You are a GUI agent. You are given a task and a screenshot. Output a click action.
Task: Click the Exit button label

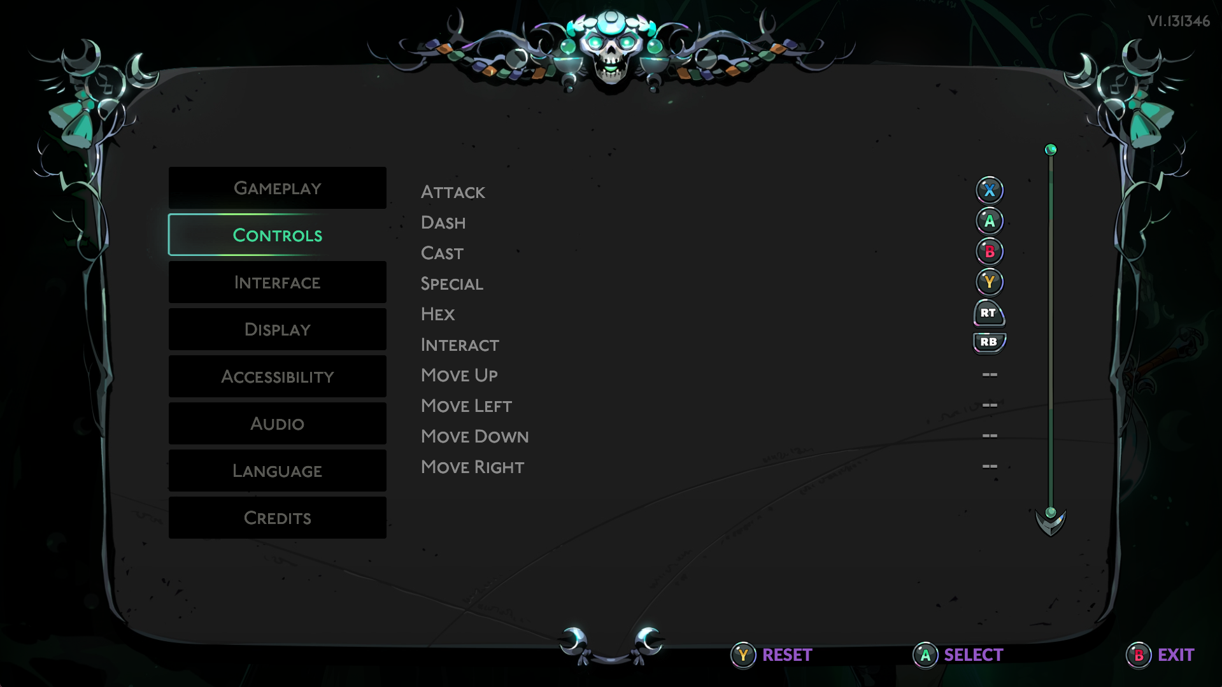1176,655
